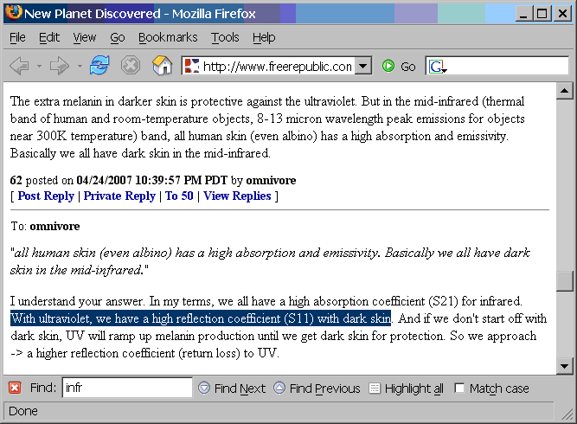Click the Google search engine icon
Screen dimensions: 577x424
(x=437, y=67)
